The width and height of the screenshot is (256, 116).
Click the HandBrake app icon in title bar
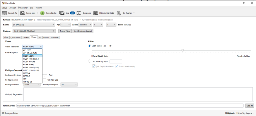pyautogui.click(x=3, y=3)
